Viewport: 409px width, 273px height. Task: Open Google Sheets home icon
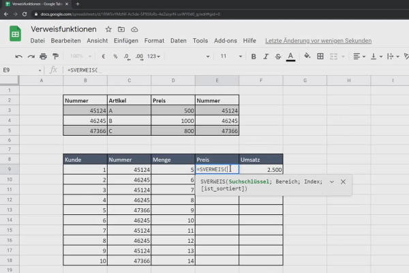tap(15, 33)
